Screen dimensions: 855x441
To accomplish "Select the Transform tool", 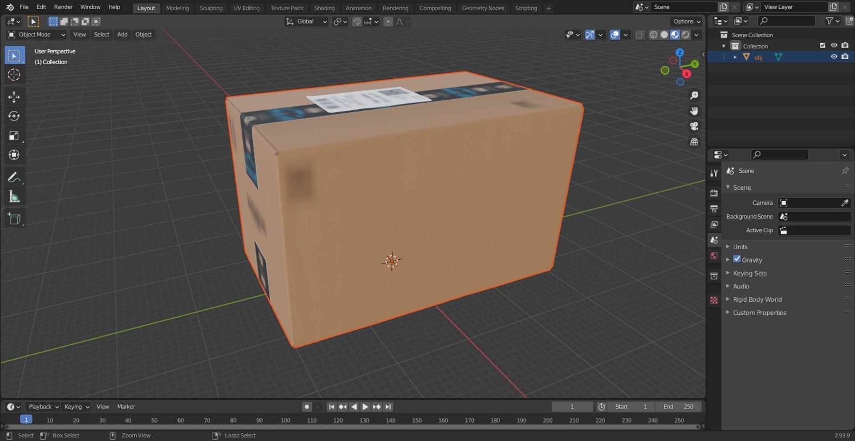I will pyautogui.click(x=14, y=154).
